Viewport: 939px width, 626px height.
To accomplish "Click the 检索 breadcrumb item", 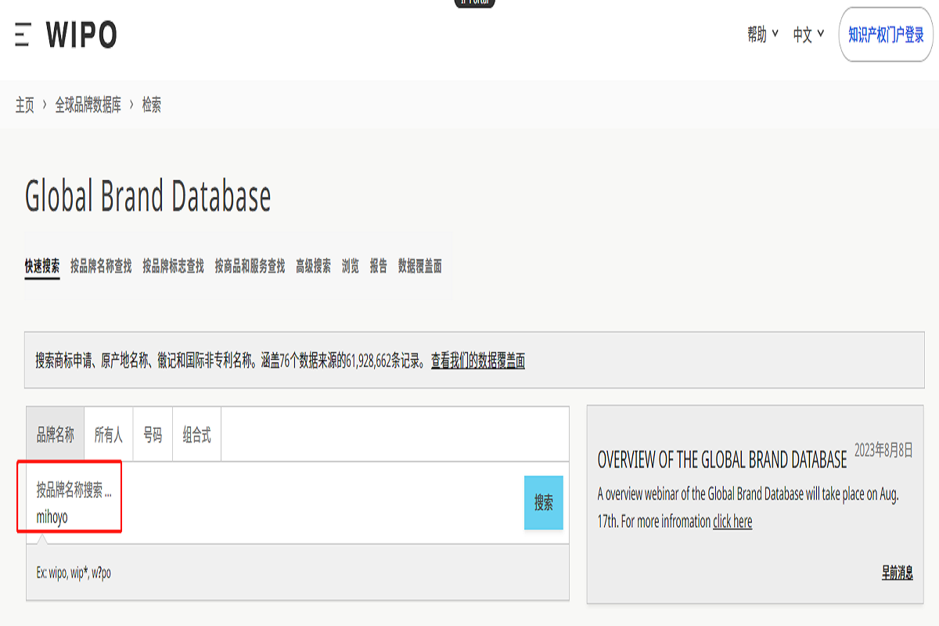I will coord(152,105).
